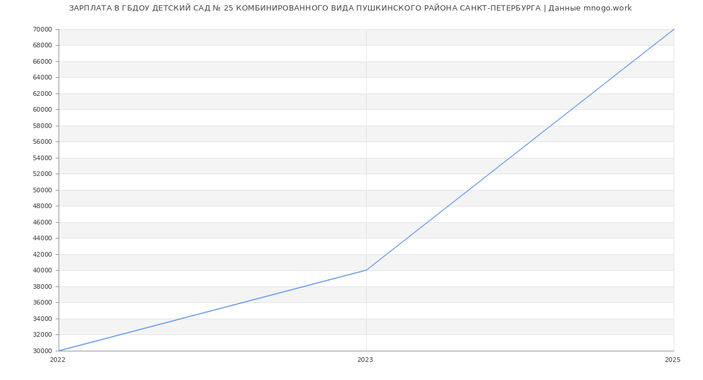
Task: Click the 36000 y-axis label
Action: (x=43, y=302)
